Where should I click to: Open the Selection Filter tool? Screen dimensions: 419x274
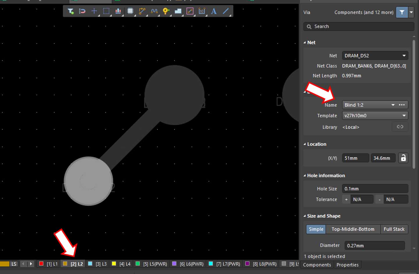tap(71, 11)
